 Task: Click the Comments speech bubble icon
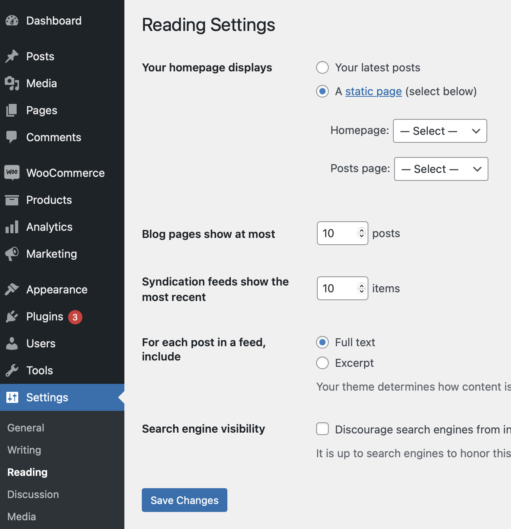pyautogui.click(x=12, y=137)
